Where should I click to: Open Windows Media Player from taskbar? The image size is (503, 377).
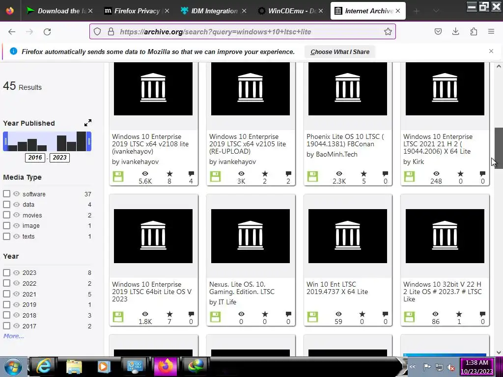click(103, 366)
